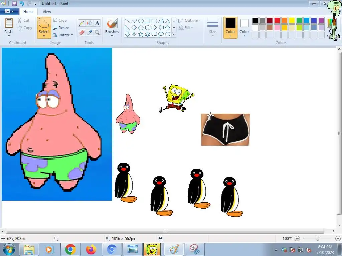The width and height of the screenshot is (342, 256).
Task: Open the Select dropdown arrow
Action: click(44, 36)
